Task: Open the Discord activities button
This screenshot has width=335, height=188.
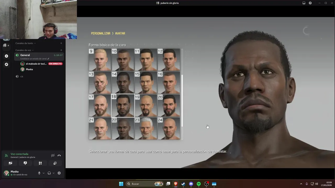Action: pyautogui.click(x=40, y=163)
